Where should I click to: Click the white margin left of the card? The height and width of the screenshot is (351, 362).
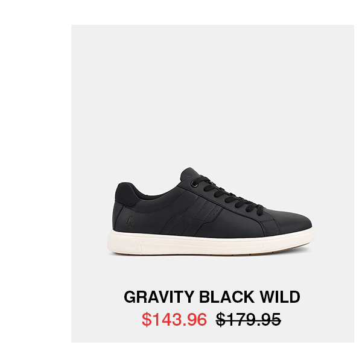pyautogui.click(x=35, y=181)
